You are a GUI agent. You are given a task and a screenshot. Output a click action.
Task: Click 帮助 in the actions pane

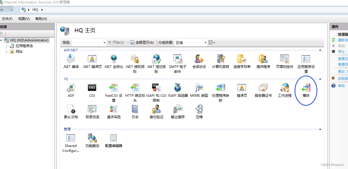click(341, 86)
